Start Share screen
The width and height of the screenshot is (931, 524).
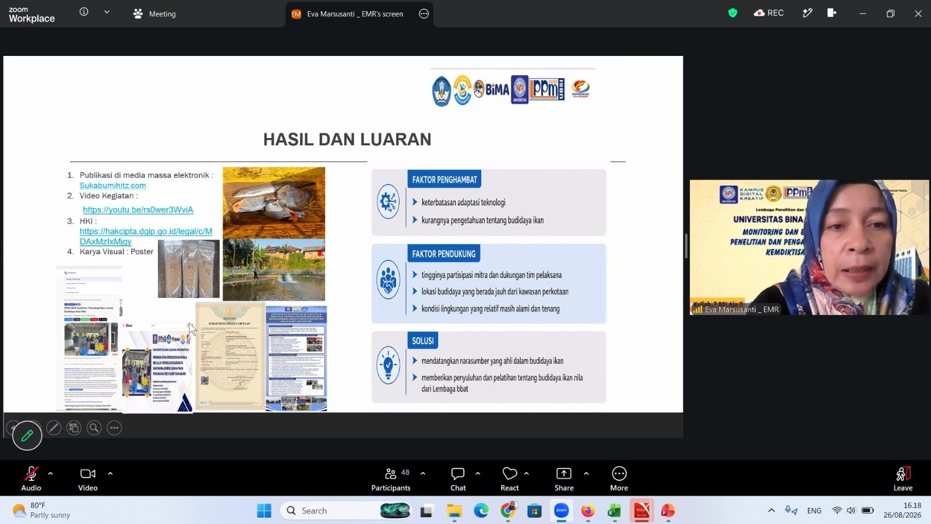coord(564,479)
